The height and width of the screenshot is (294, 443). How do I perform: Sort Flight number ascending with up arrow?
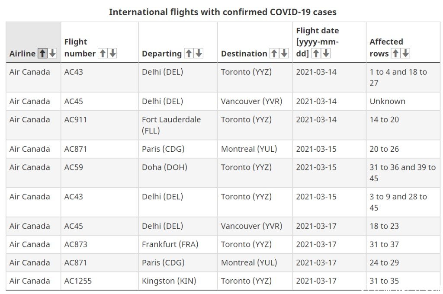pyautogui.click(x=103, y=53)
